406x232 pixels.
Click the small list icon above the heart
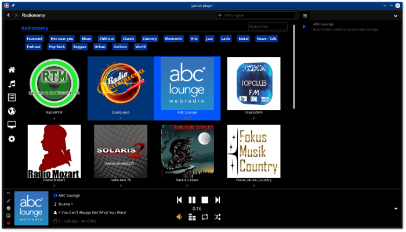pos(9,215)
